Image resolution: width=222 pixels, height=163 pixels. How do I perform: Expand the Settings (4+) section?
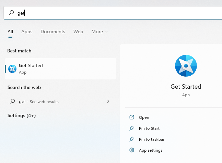pos(22,115)
